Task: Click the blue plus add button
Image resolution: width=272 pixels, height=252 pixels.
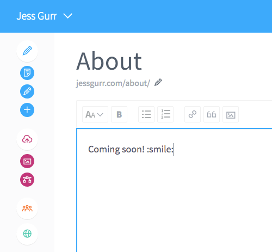Action: coord(27,110)
